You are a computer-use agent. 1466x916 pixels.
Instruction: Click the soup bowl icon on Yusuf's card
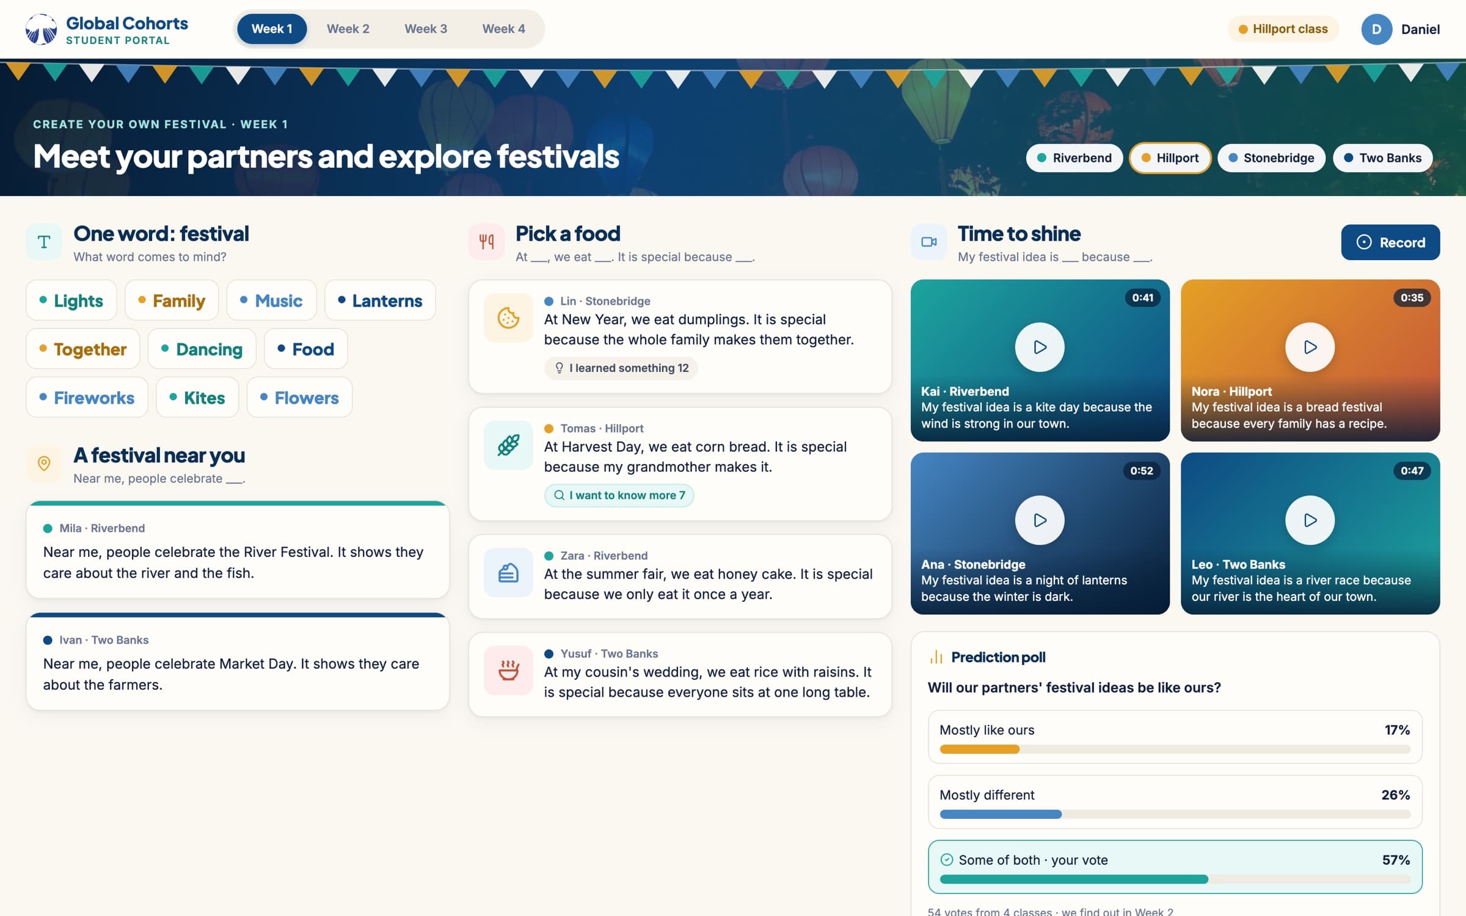click(508, 671)
